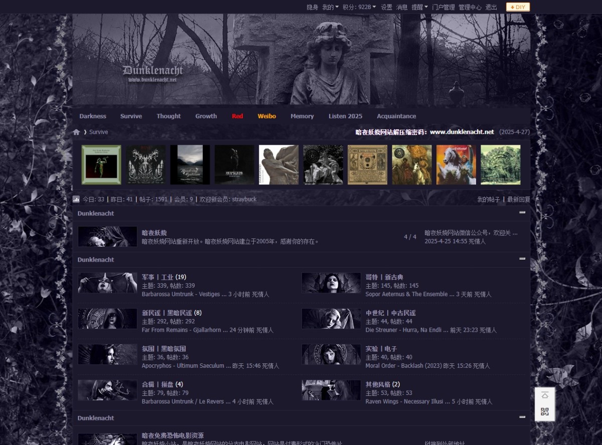Collapse the first Dunklenacht category section
Screen dimensions: 602x445
click(x=522, y=212)
